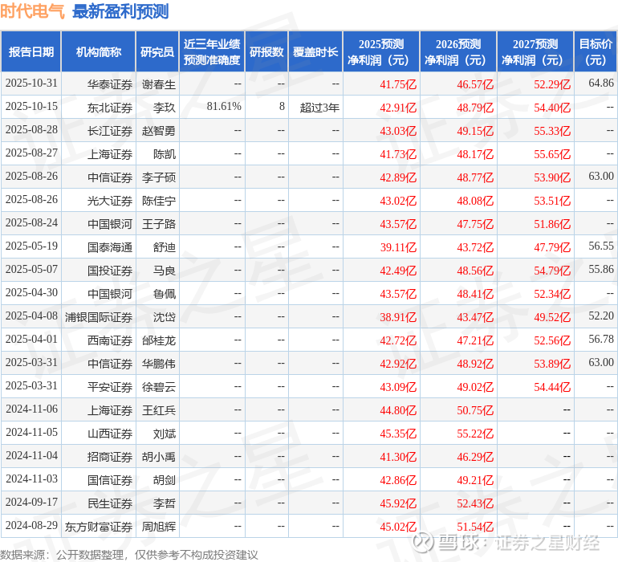Click 2026 forecast 55.22亿
The height and width of the screenshot is (562, 618).
click(475, 434)
